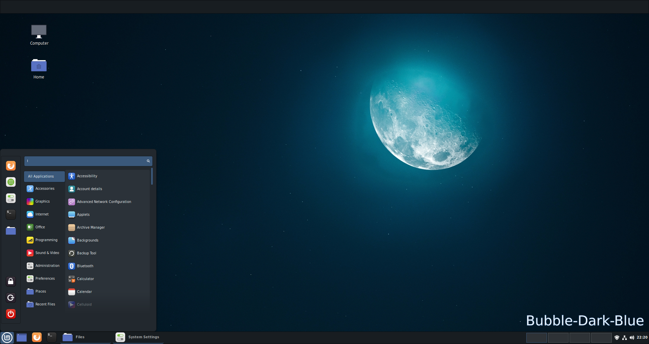Switch to Files window in taskbar
The height and width of the screenshot is (344, 649).
(x=86, y=337)
